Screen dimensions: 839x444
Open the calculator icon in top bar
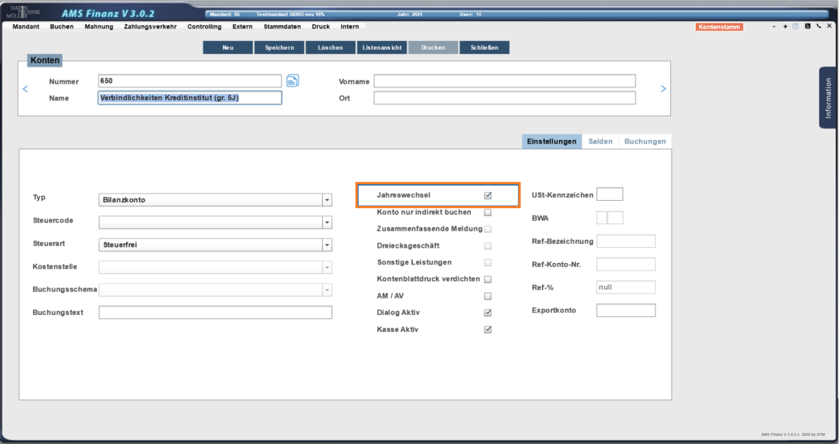807,26
